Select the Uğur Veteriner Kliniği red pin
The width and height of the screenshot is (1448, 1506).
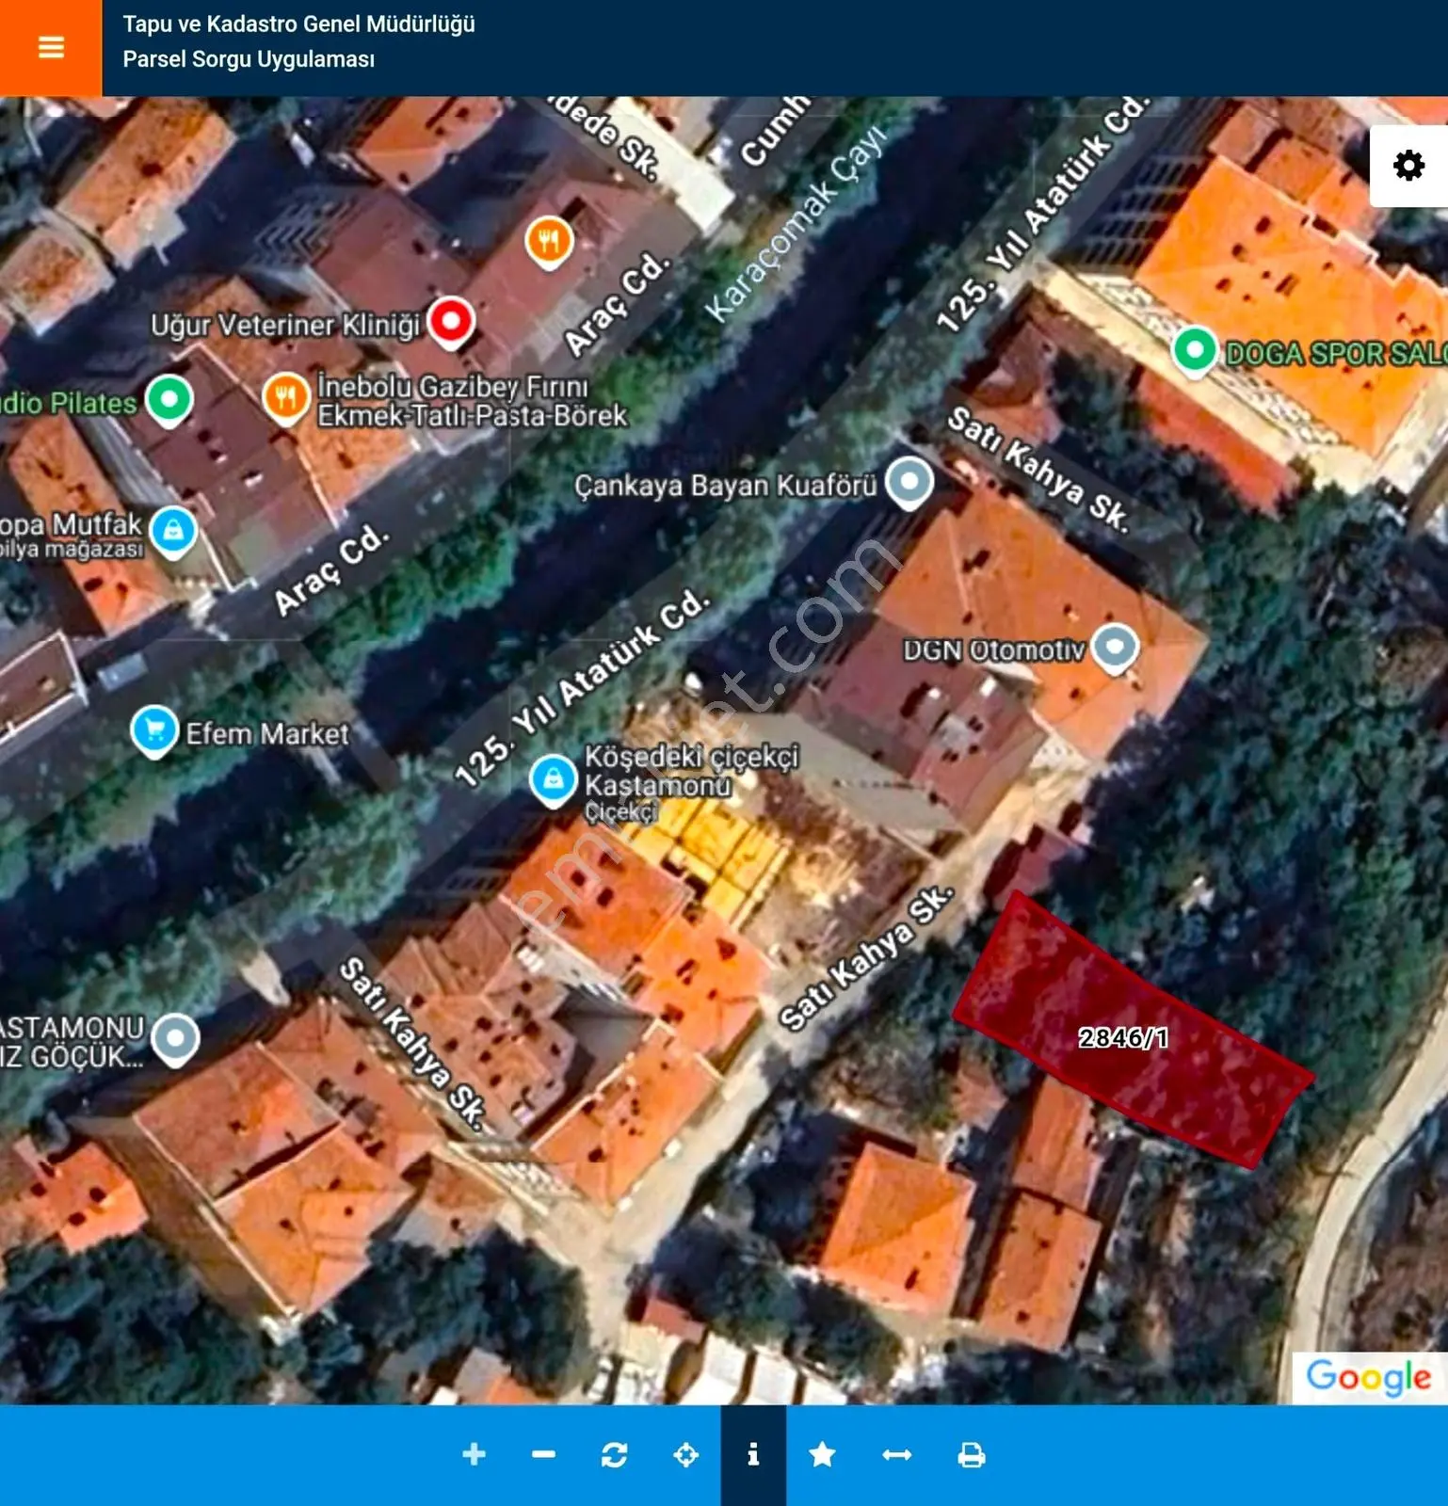(x=451, y=324)
